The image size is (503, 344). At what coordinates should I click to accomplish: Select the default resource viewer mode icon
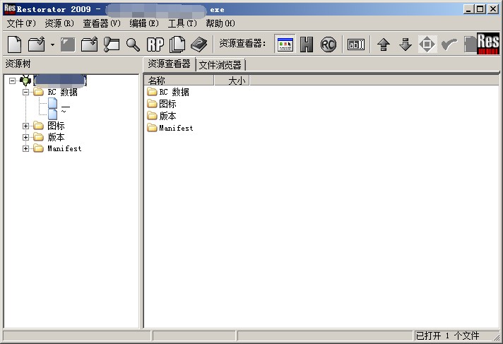coord(285,45)
